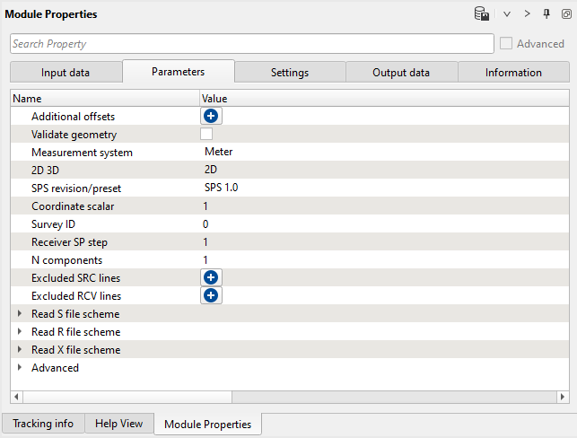577x438 pixels.
Task: Expand the Read X file scheme group
Action: click(20, 350)
